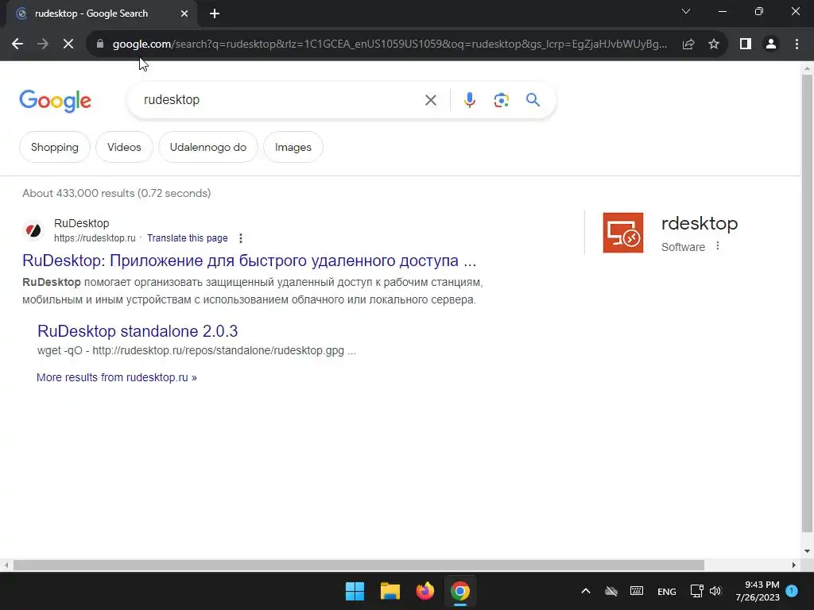
Task: Open the network display tray icon
Action: click(696, 591)
